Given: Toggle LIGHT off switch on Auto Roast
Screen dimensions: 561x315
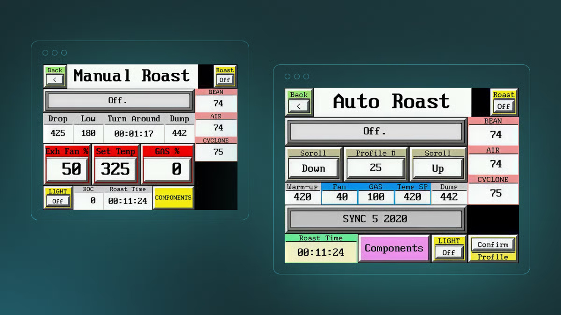Looking at the screenshot, I should 448,252.
